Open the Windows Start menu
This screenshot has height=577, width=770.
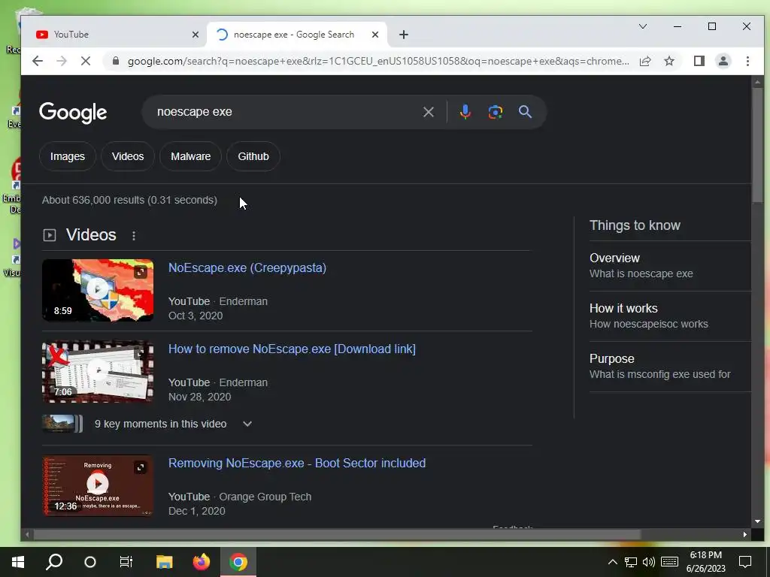(18, 562)
